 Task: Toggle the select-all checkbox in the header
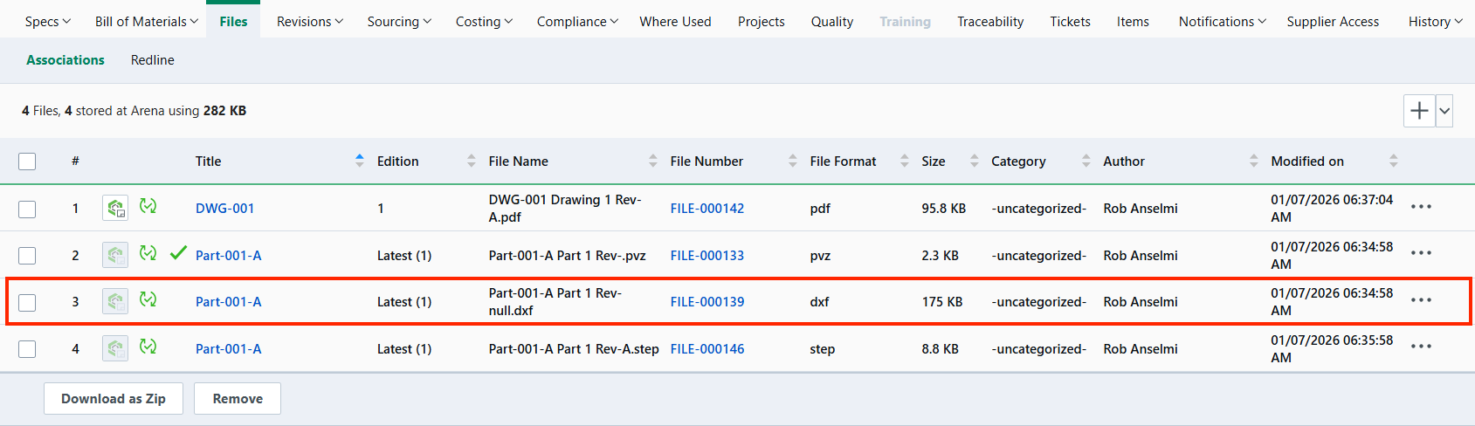(x=27, y=161)
